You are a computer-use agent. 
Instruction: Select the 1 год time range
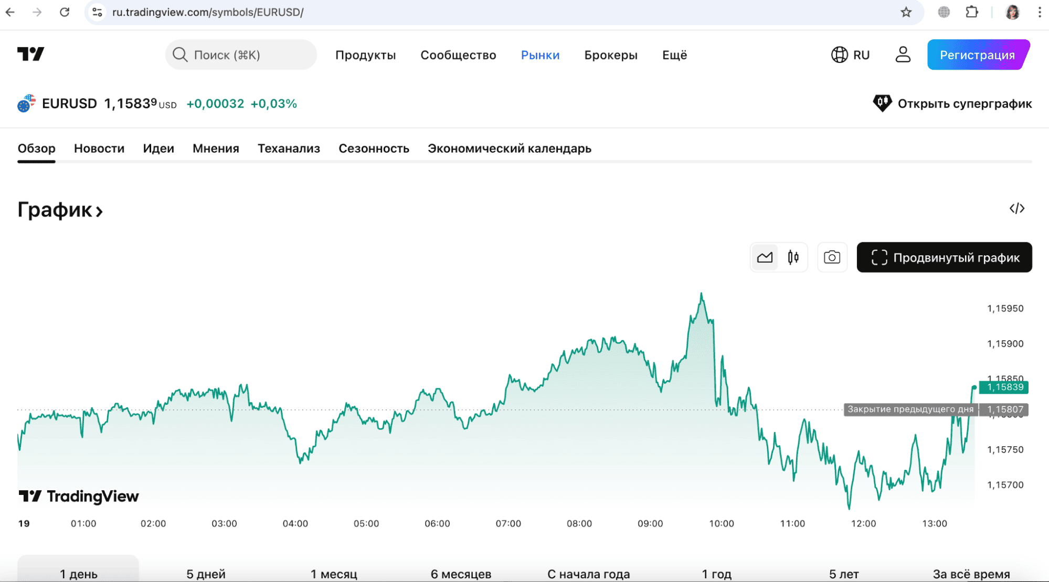pyautogui.click(x=716, y=574)
